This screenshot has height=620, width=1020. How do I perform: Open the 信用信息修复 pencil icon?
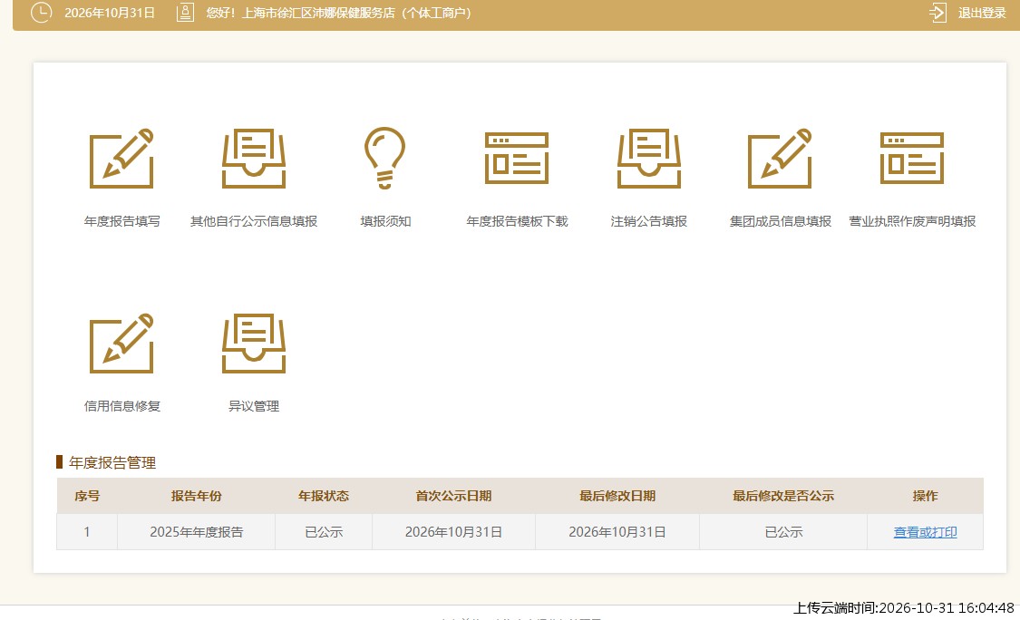(x=121, y=343)
